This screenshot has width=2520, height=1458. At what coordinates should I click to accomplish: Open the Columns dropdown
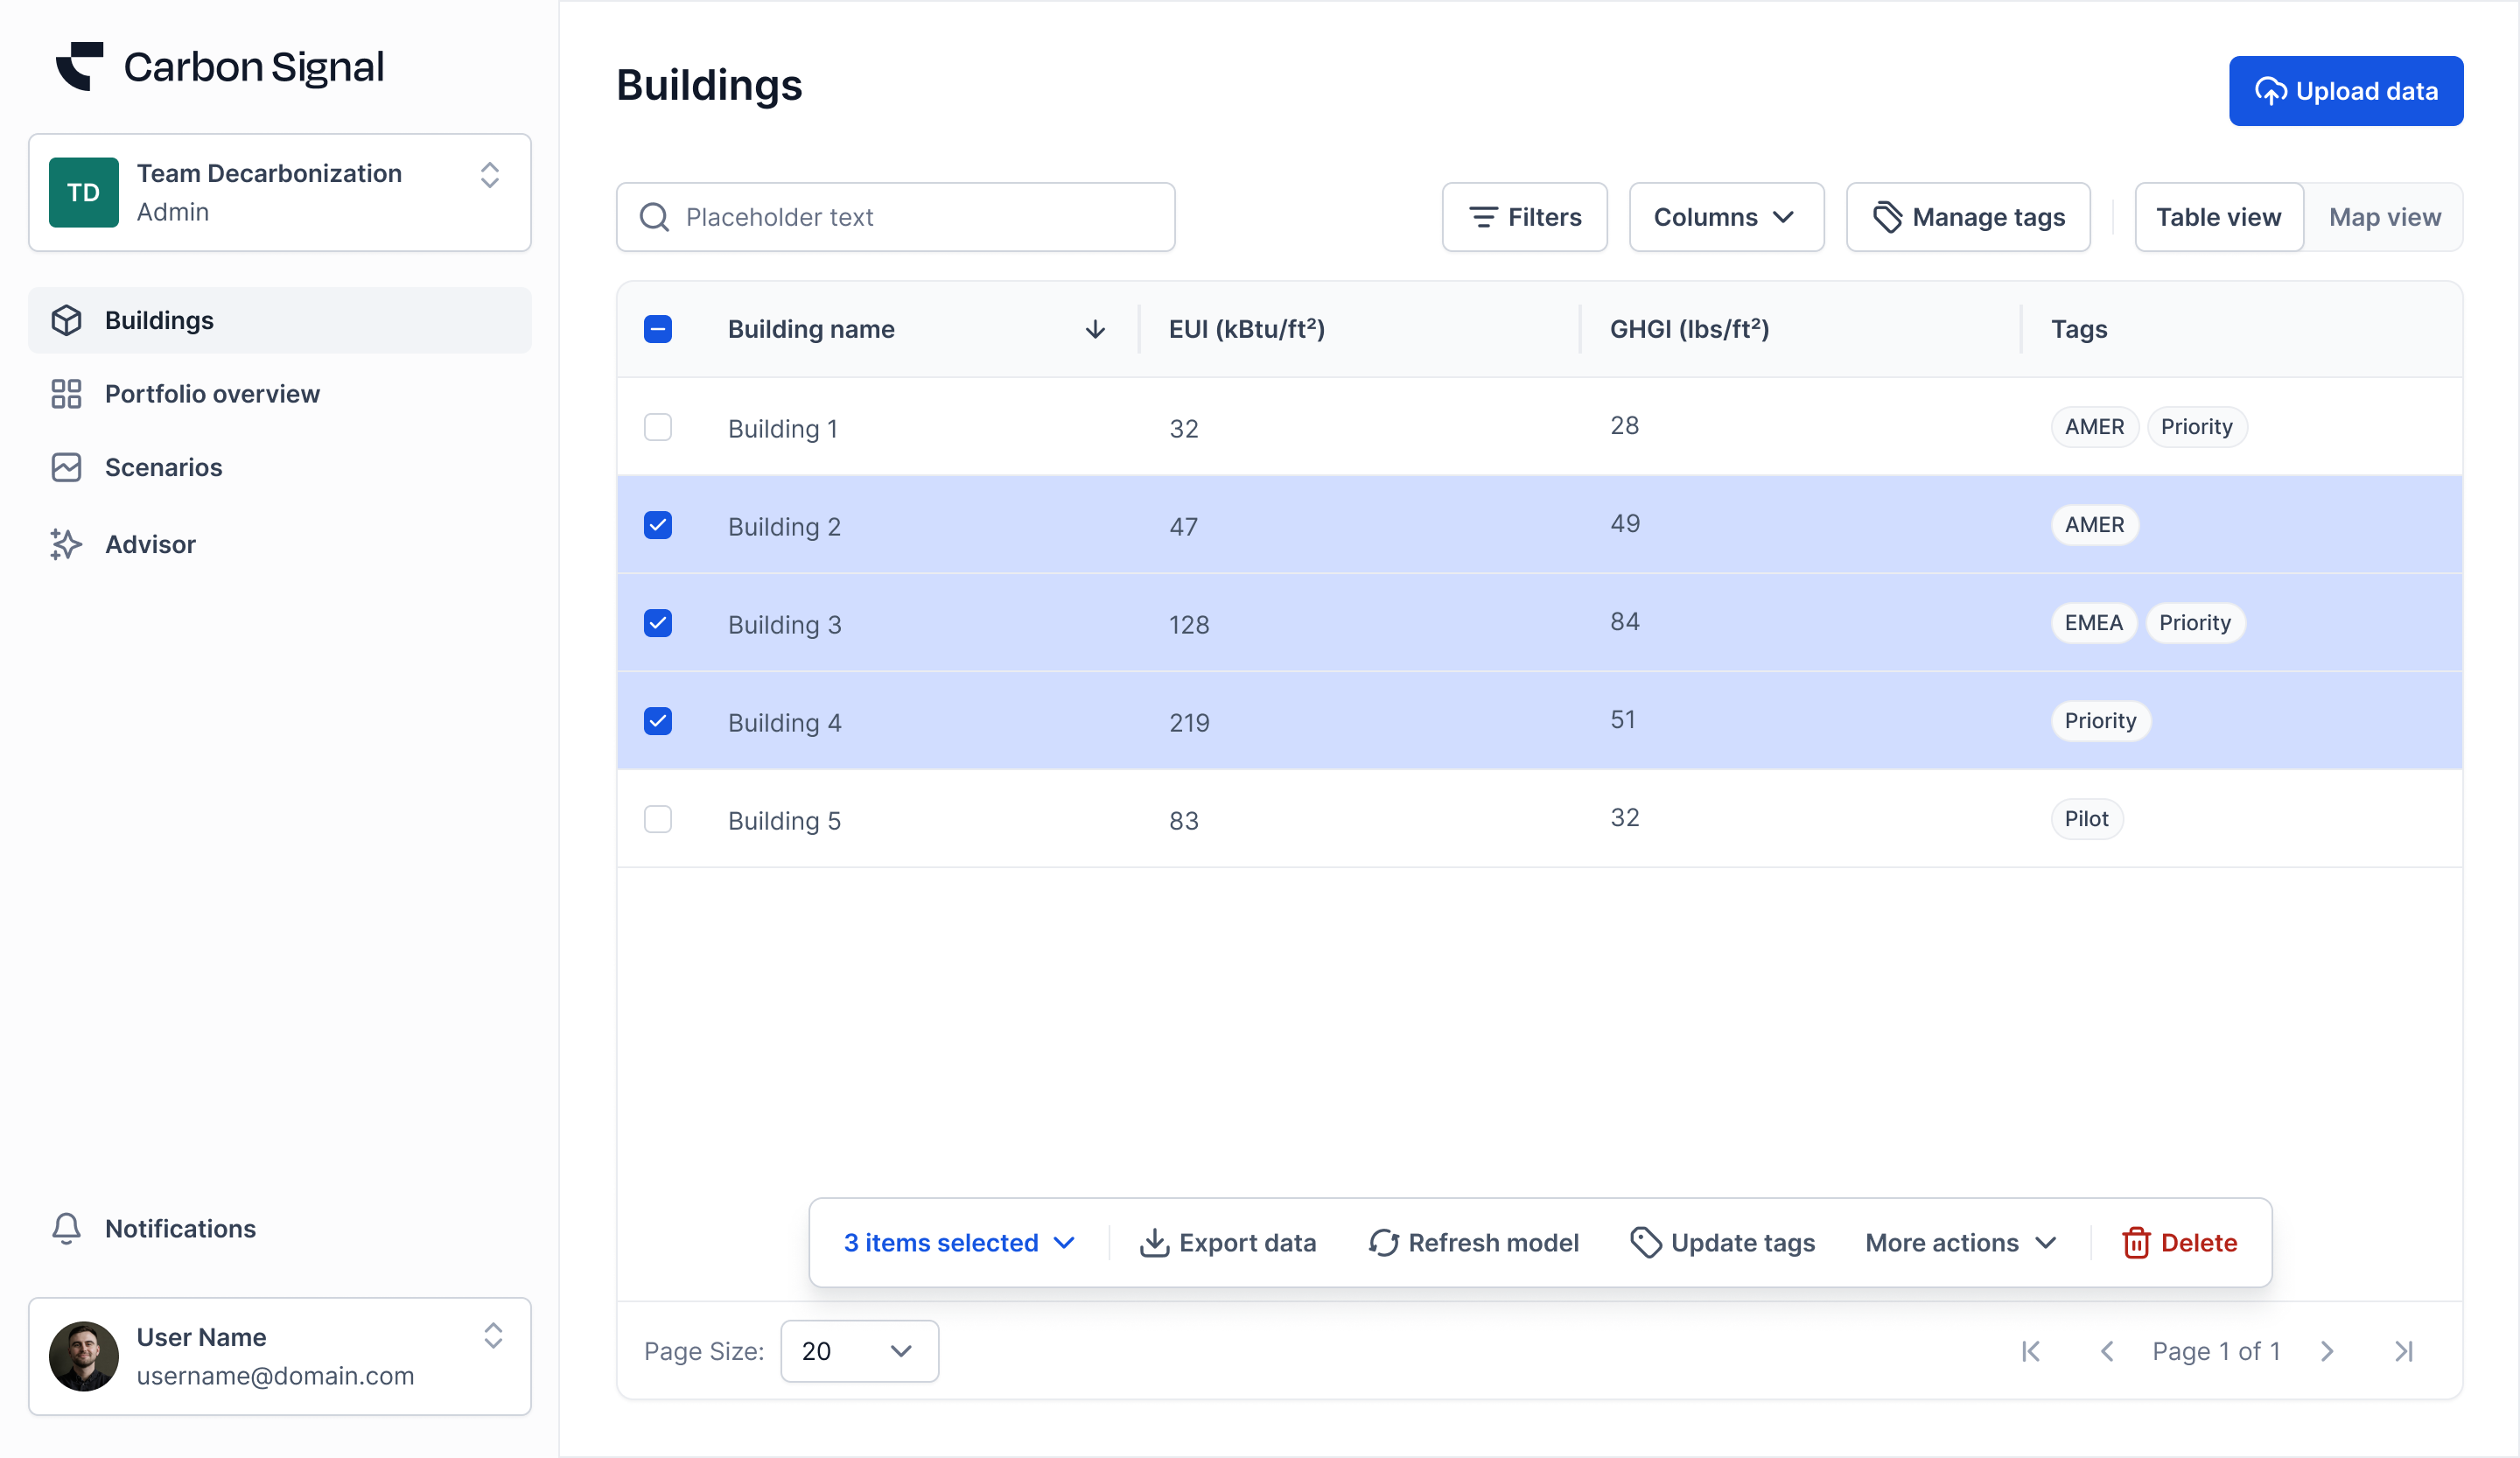(1725, 217)
